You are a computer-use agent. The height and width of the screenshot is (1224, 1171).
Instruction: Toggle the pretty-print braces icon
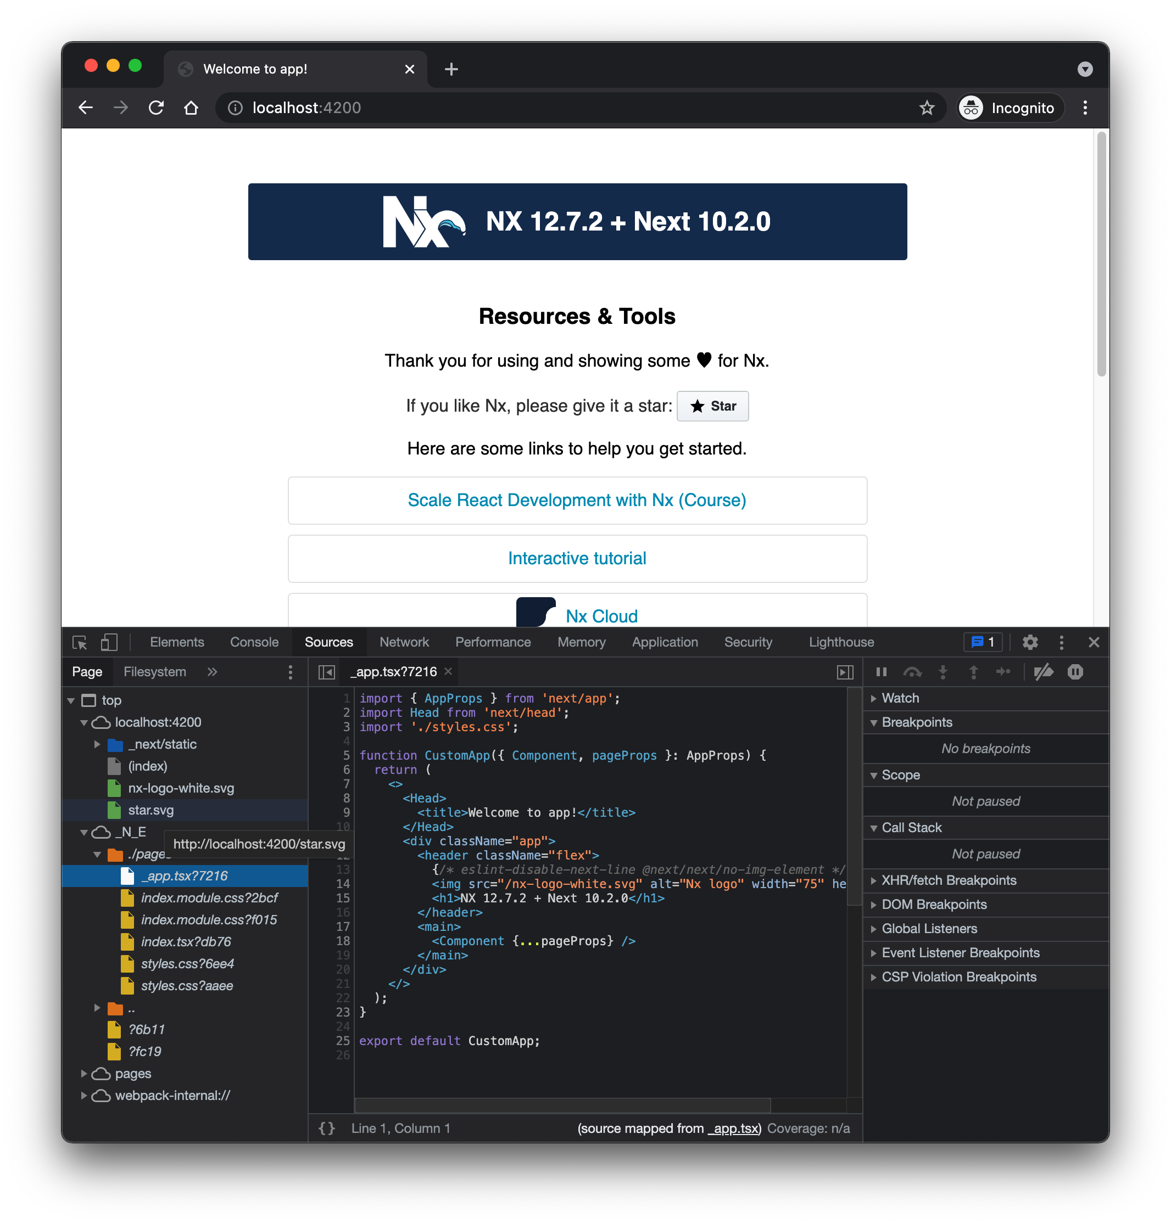(326, 1128)
